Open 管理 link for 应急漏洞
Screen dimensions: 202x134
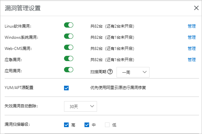192,60
